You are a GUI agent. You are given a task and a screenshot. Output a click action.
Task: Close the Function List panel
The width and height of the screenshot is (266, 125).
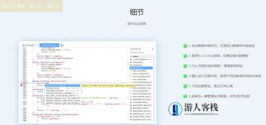(x=152, y=49)
